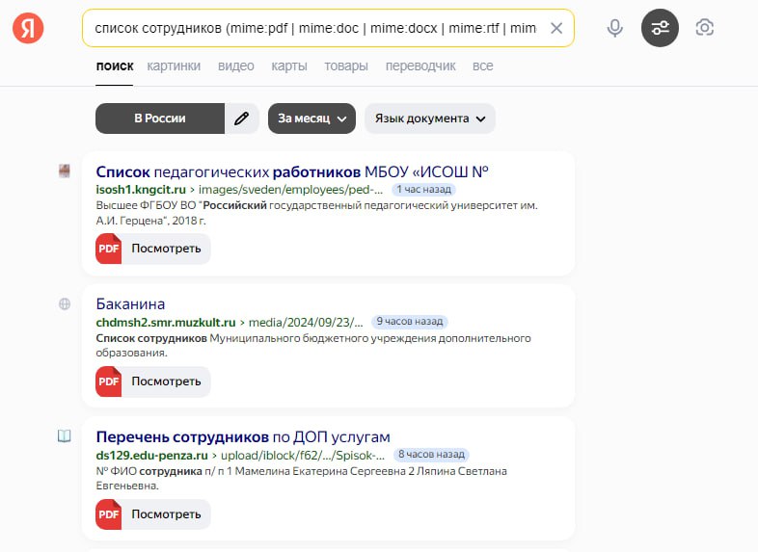
Task: Open the "Баканина" result title
Action: pos(130,304)
